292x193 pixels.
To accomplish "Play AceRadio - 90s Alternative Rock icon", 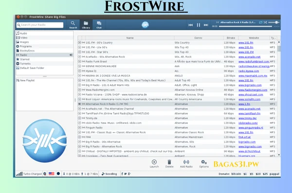I will tap(79, 57).
